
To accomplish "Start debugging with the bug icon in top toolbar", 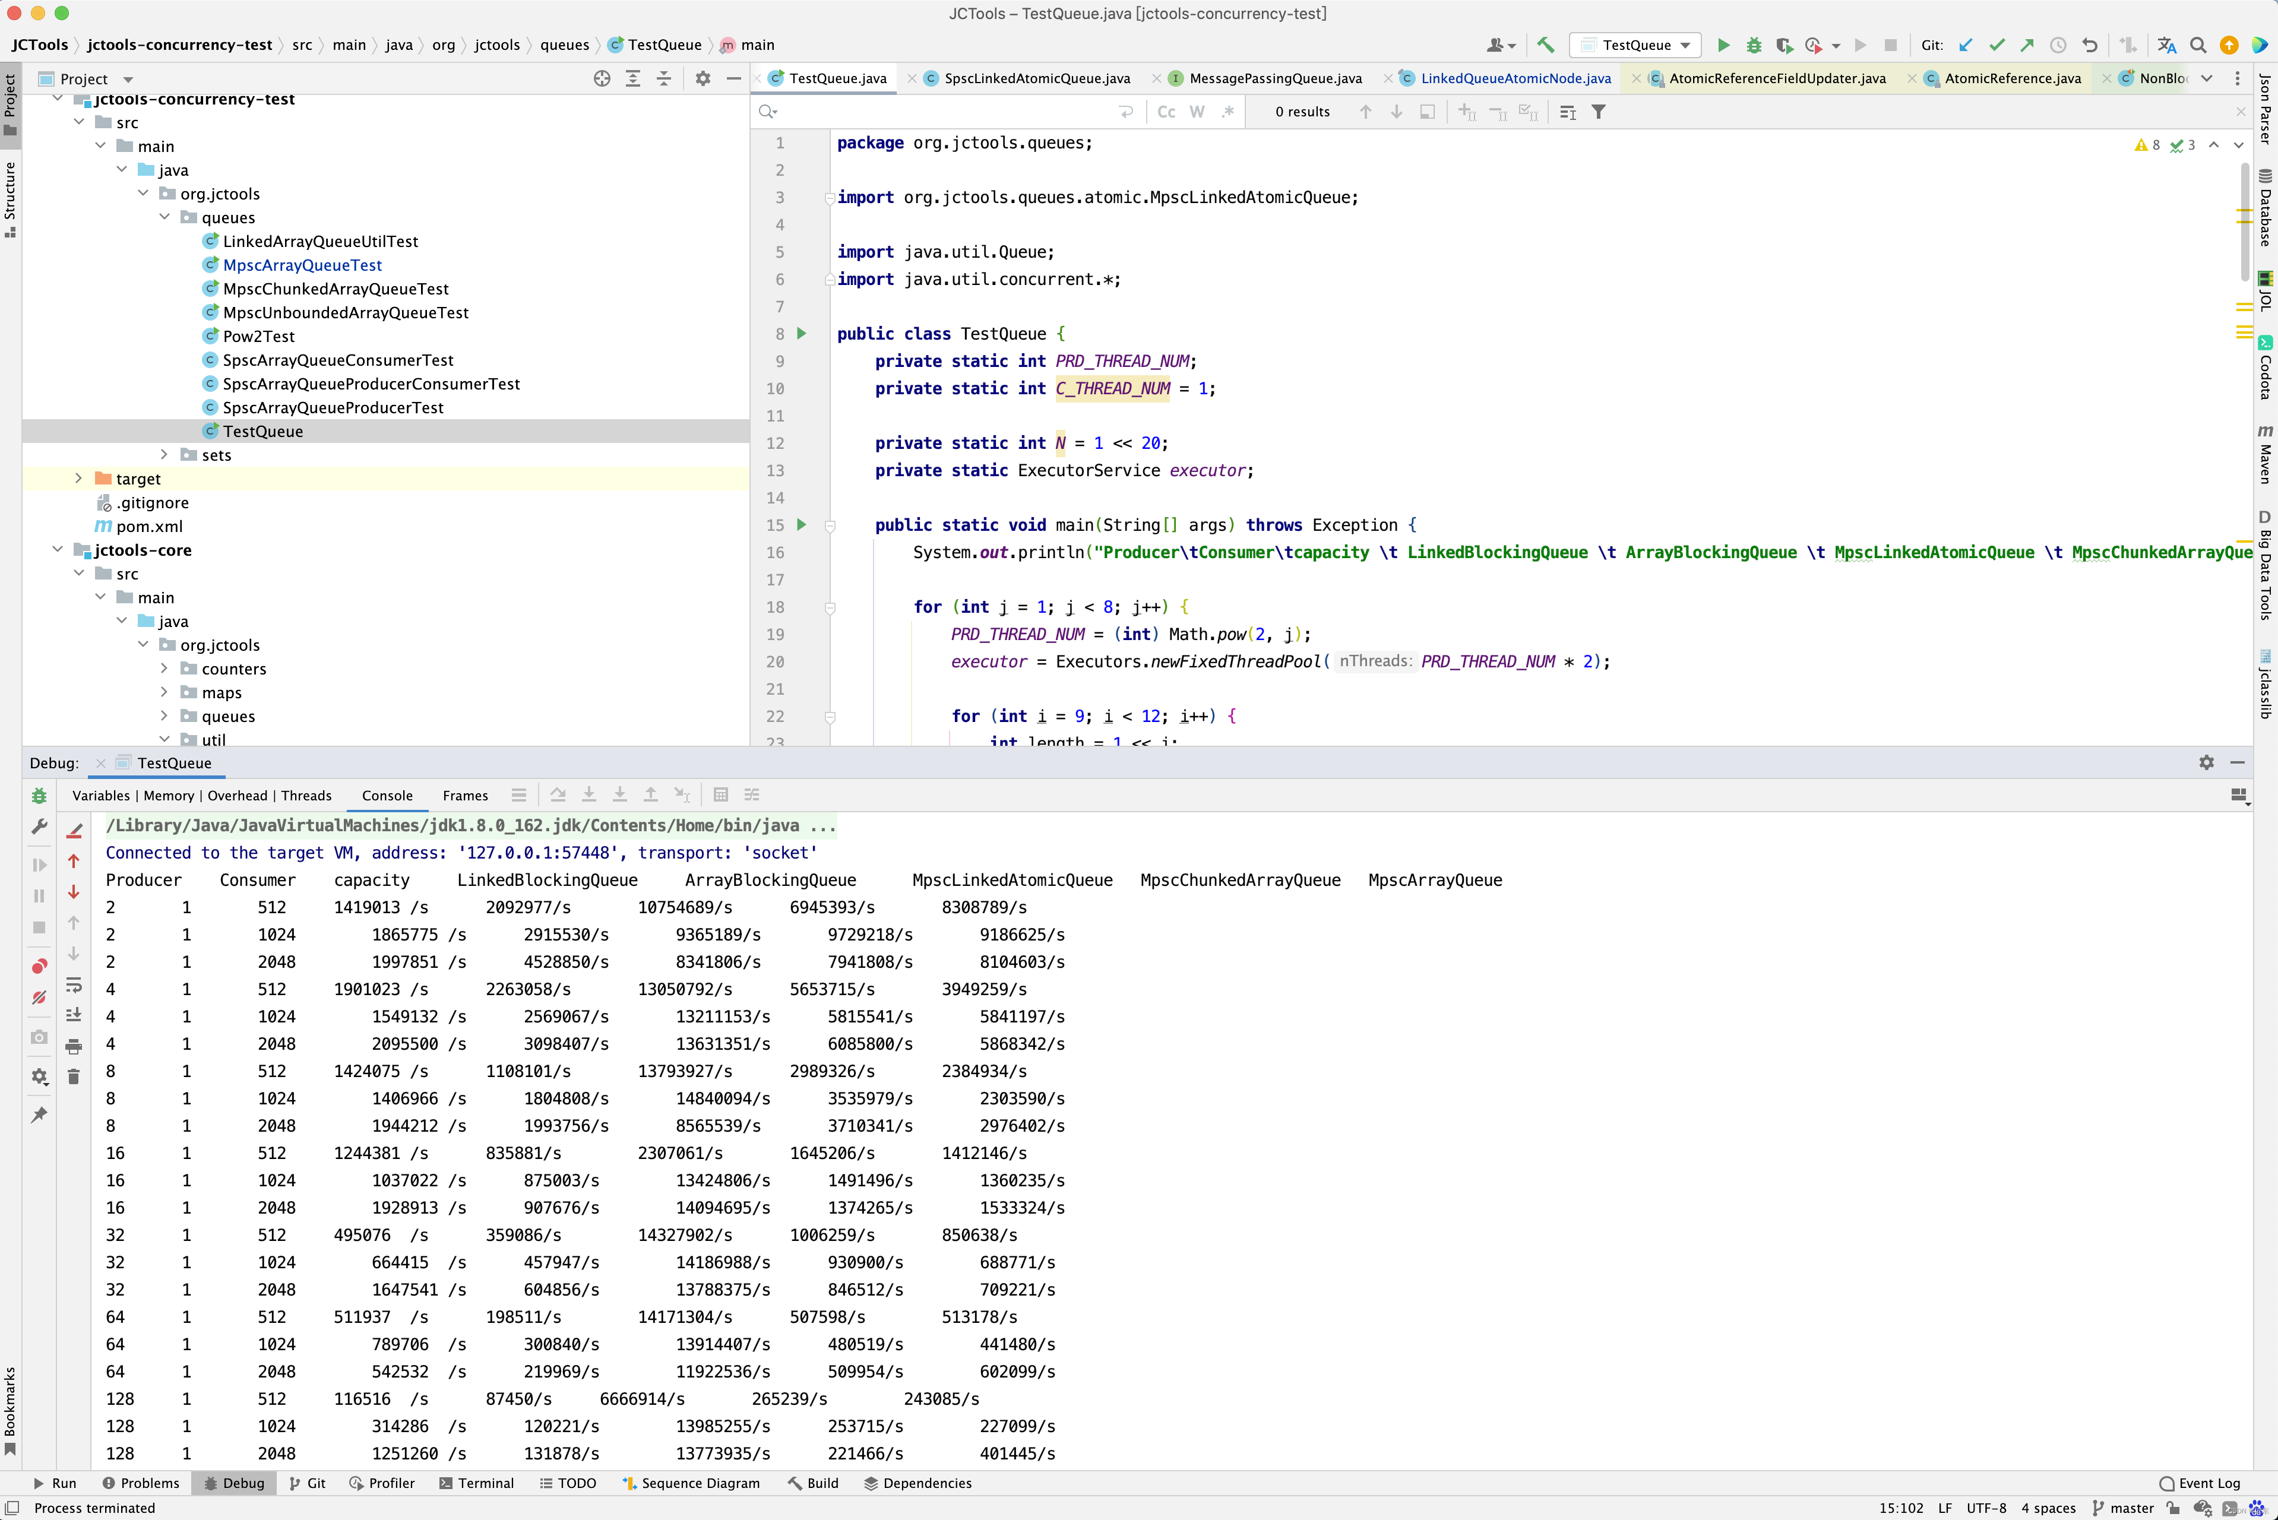I will [x=1754, y=45].
